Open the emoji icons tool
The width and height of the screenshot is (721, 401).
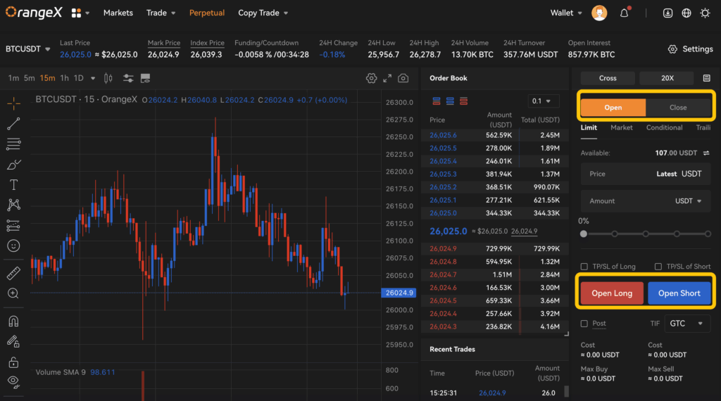tap(13, 246)
